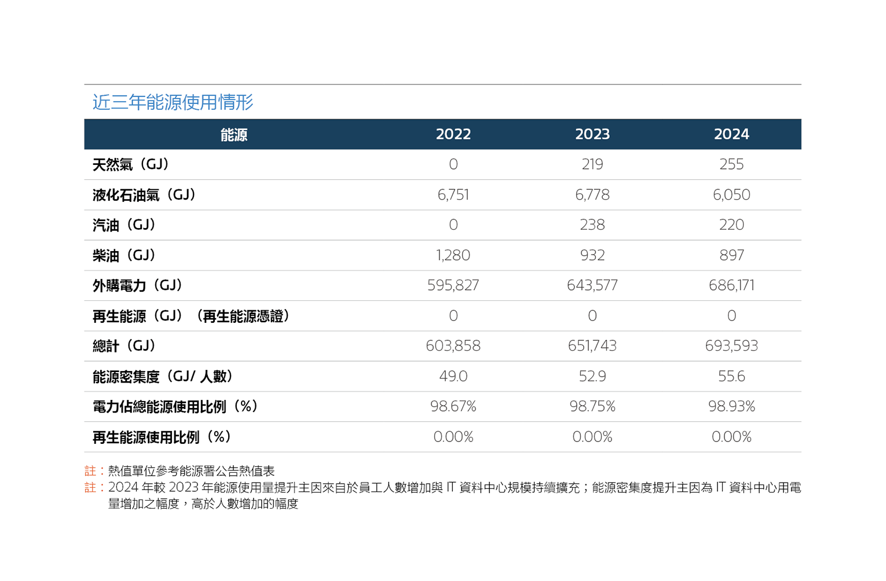Select the 外購電力（GJ） row label
The height and width of the screenshot is (581, 886).
pyautogui.click(x=138, y=285)
